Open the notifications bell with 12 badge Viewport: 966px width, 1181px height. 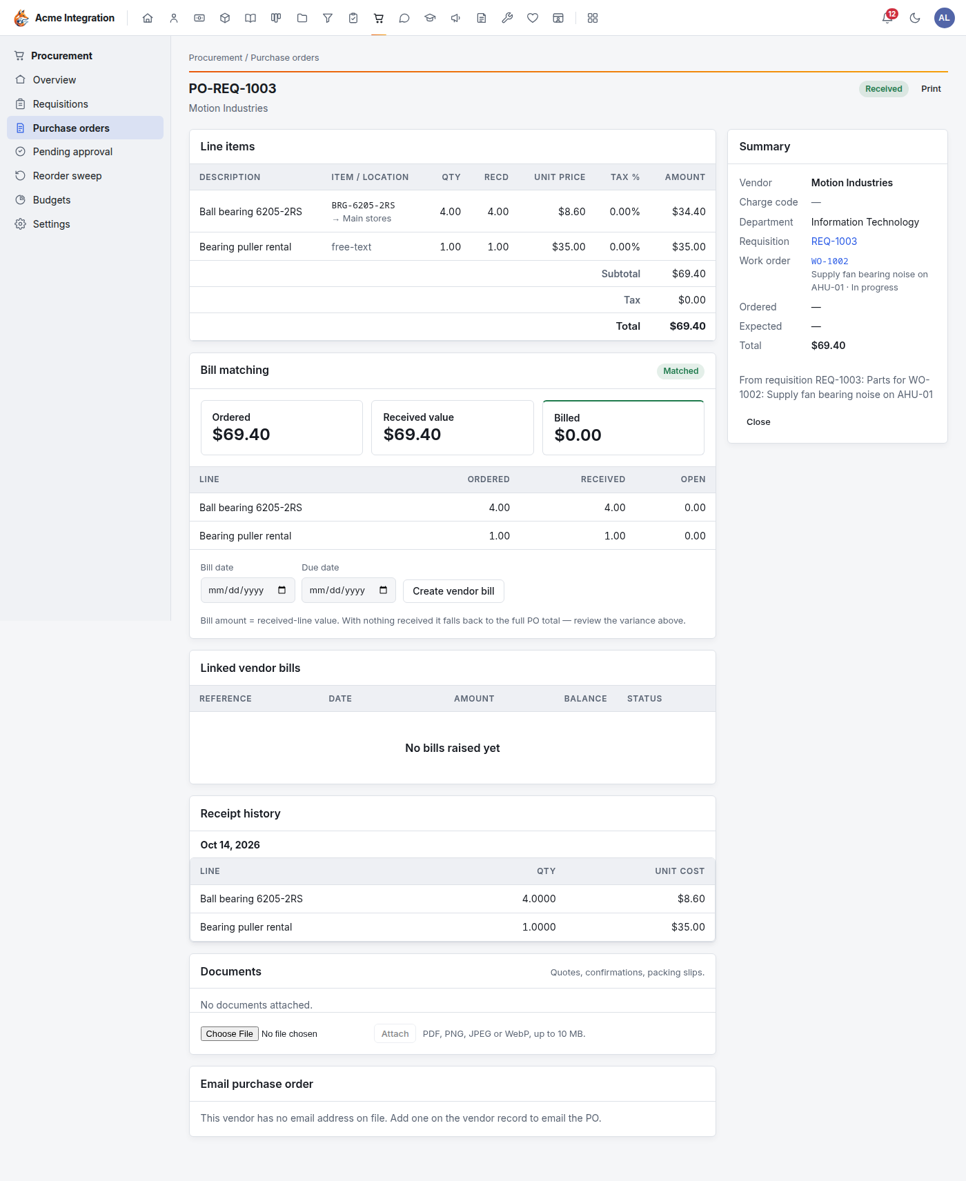[888, 18]
